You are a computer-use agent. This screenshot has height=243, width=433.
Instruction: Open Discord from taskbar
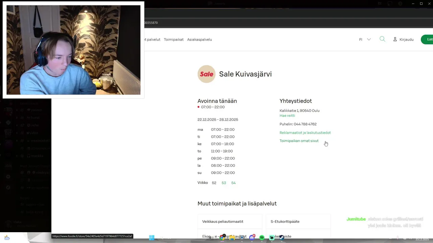coord(252,238)
